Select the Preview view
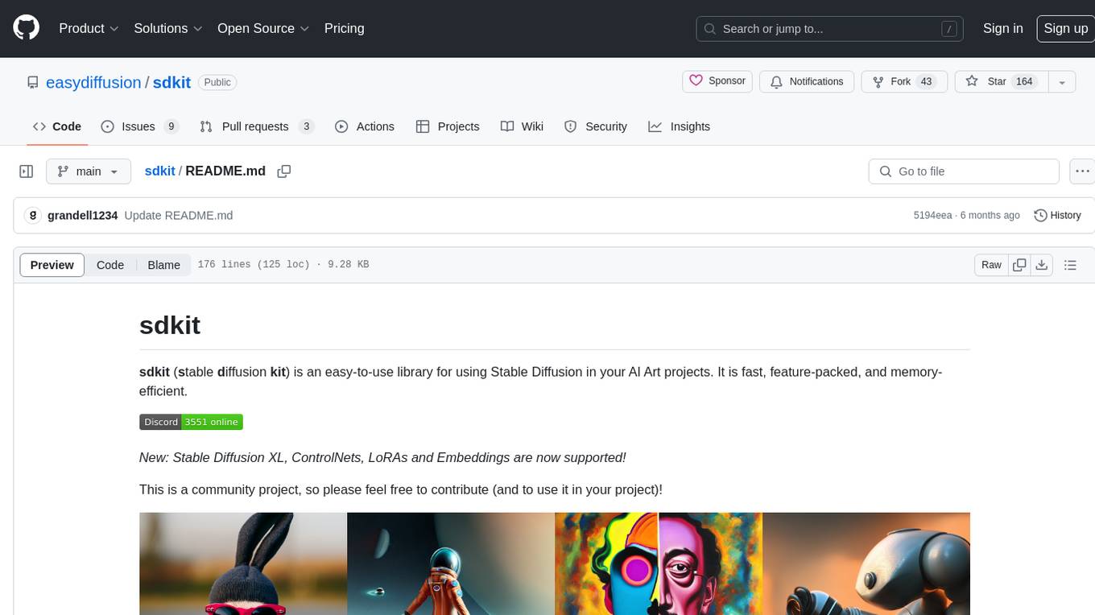Screen dimensions: 1095x615 tap(52, 265)
